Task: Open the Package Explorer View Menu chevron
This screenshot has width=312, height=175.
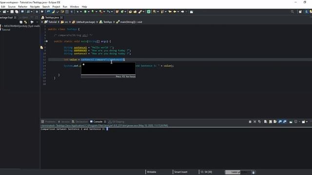Action: click(x=37, y=22)
